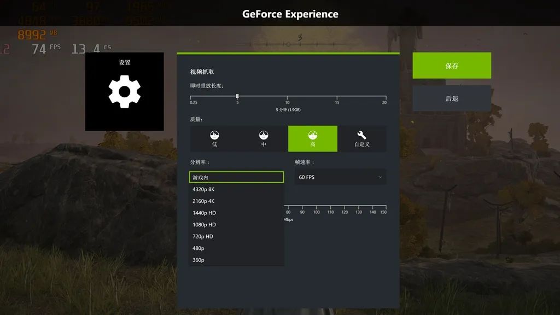This screenshot has width=560, height=315.
Task: Click the settings gear icon
Action: tap(124, 91)
